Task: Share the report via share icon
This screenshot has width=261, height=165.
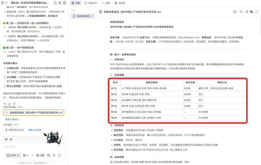Action: coord(247,12)
